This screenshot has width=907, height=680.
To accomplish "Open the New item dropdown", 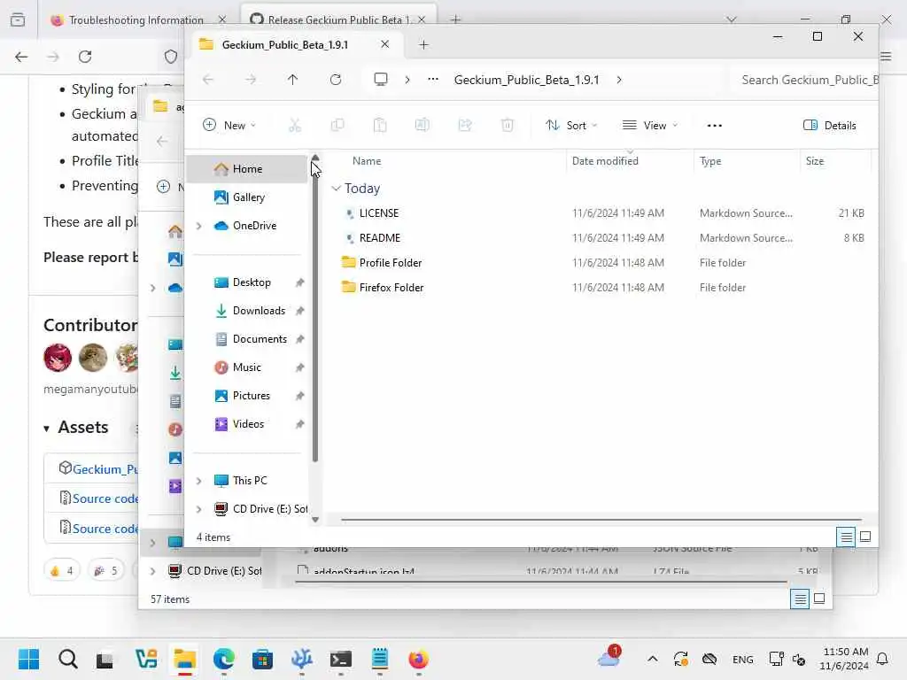I will (229, 125).
